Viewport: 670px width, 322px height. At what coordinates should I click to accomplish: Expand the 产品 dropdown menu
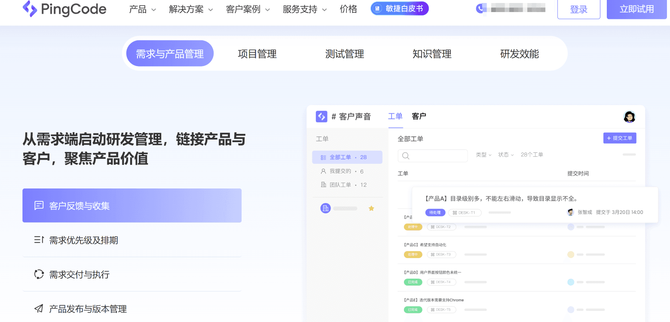[143, 9]
